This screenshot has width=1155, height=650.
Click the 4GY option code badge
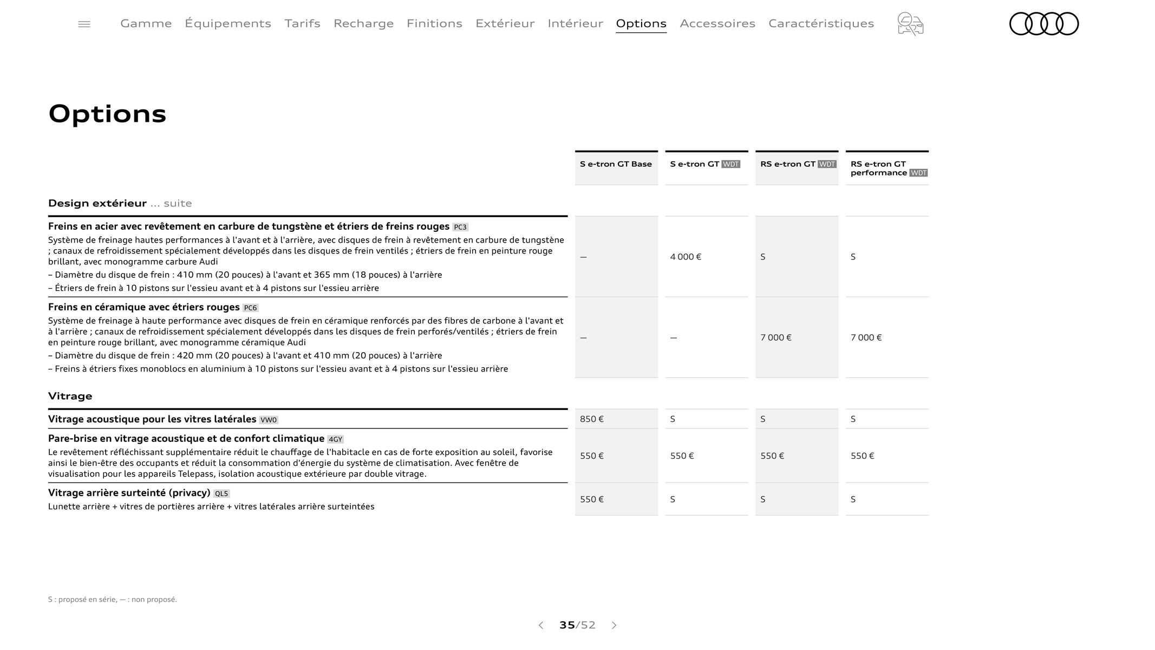pos(335,439)
